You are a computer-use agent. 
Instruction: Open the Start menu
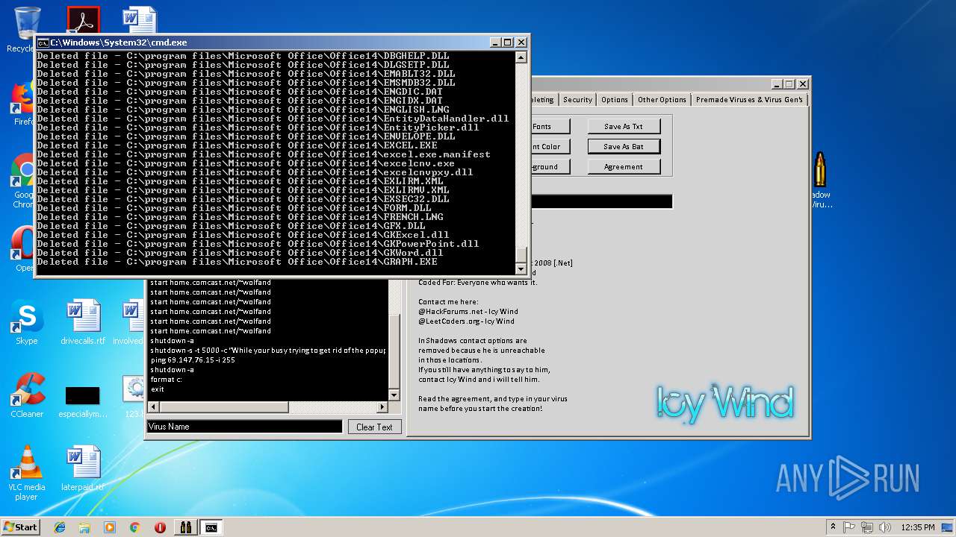(20, 527)
